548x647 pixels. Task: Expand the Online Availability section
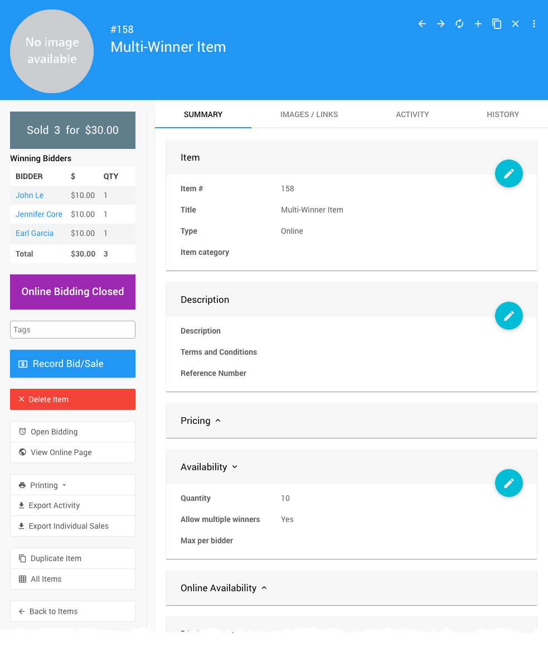224,588
